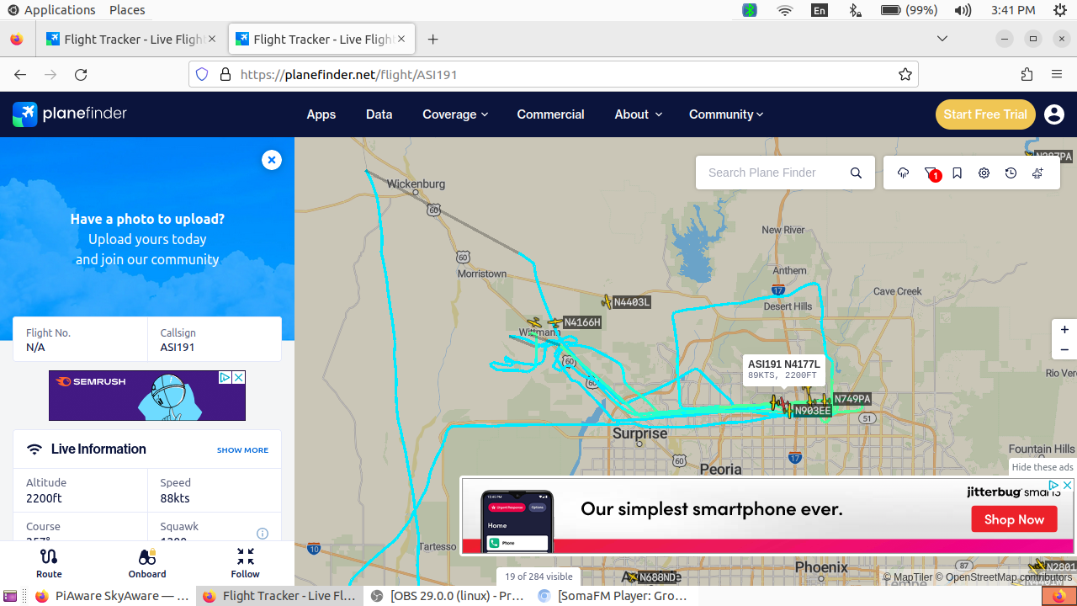Open the clock showing 3:41 PM
The width and height of the screenshot is (1077, 606).
(1013, 10)
